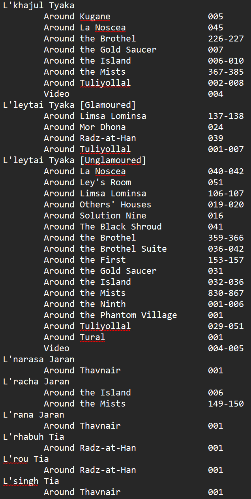Click 'Around The Black Shroud' text

103,227
